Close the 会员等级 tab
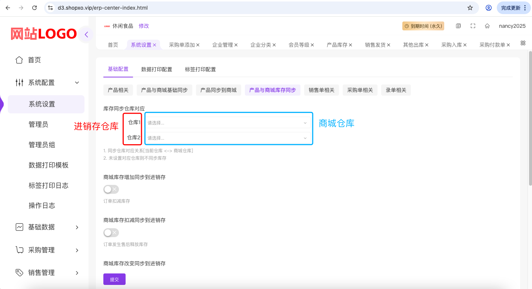The height and width of the screenshot is (289, 532). coord(312,45)
